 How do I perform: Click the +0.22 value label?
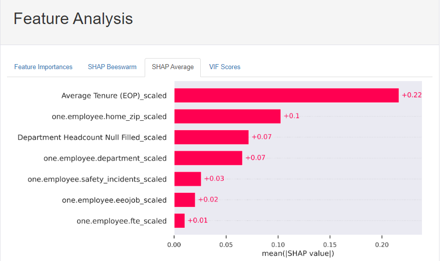(411, 95)
